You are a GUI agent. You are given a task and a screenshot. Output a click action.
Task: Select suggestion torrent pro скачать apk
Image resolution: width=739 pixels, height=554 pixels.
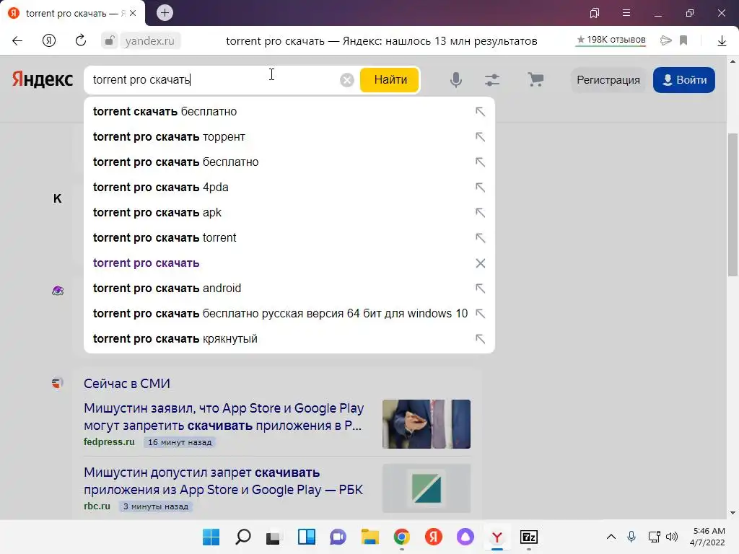click(x=289, y=213)
